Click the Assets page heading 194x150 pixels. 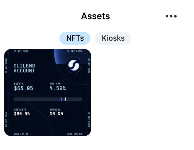[95, 16]
